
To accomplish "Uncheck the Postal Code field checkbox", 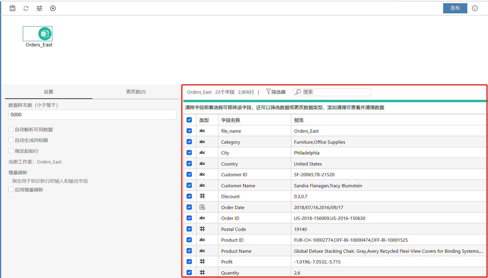I will (x=189, y=229).
